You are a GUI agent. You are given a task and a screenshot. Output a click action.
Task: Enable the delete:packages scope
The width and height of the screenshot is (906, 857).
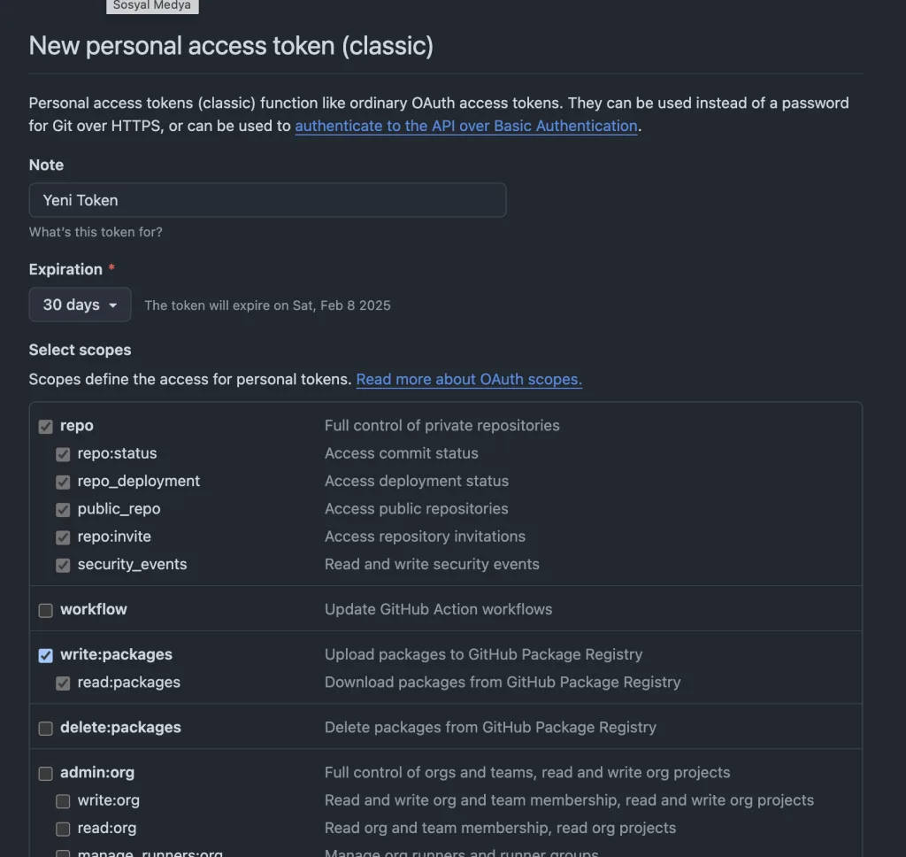coord(46,729)
